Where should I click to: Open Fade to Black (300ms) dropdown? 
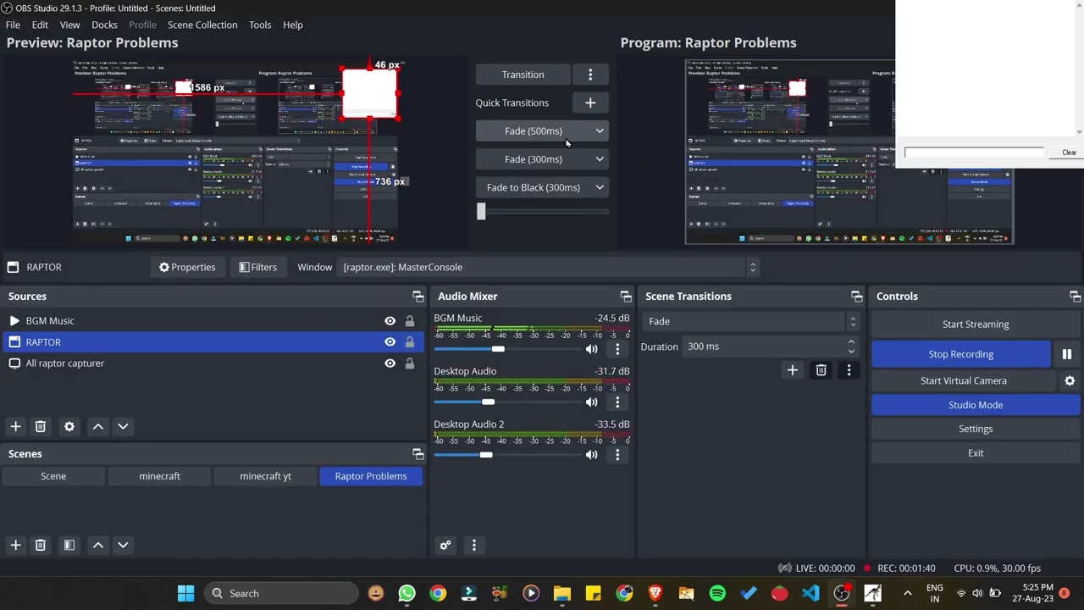point(600,187)
